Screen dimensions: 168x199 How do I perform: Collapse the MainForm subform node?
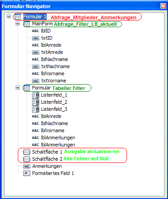tap(18, 24)
